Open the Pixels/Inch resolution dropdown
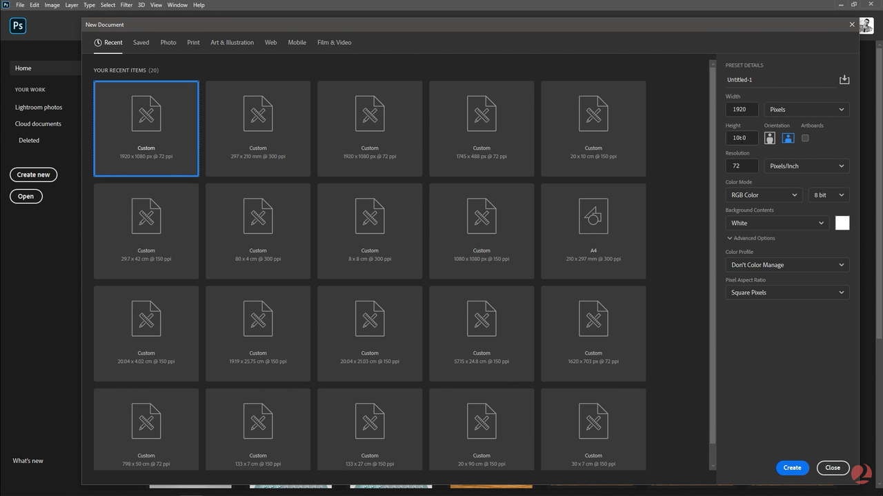883x496 pixels. point(806,166)
